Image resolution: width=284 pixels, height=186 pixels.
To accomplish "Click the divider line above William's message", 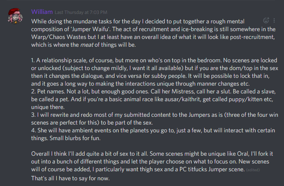I will (x=141, y=0).
